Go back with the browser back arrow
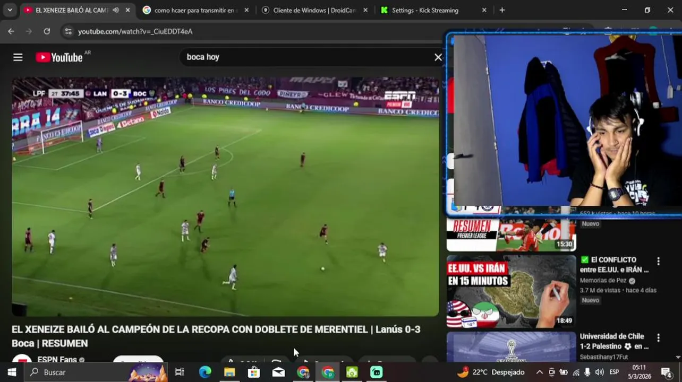The width and height of the screenshot is (682, 382). pos(11,31)
